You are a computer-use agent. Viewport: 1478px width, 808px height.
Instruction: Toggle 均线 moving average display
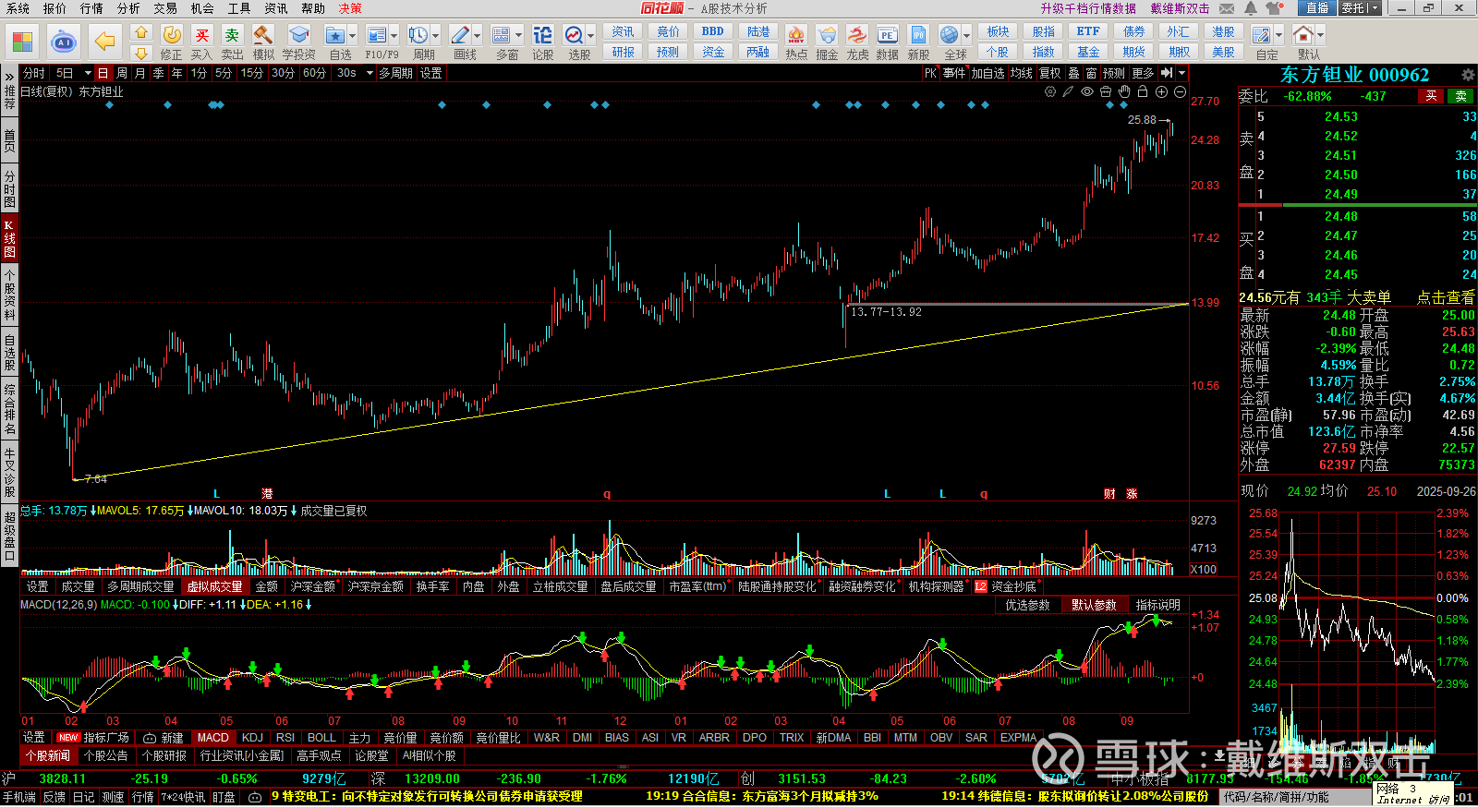1021,73
